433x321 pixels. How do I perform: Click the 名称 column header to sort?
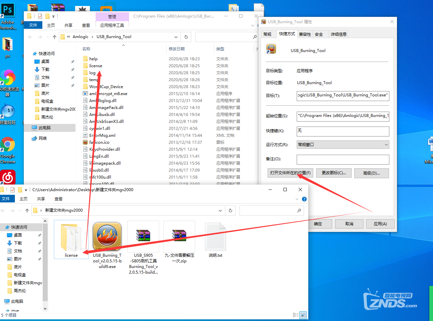point(86,49)
